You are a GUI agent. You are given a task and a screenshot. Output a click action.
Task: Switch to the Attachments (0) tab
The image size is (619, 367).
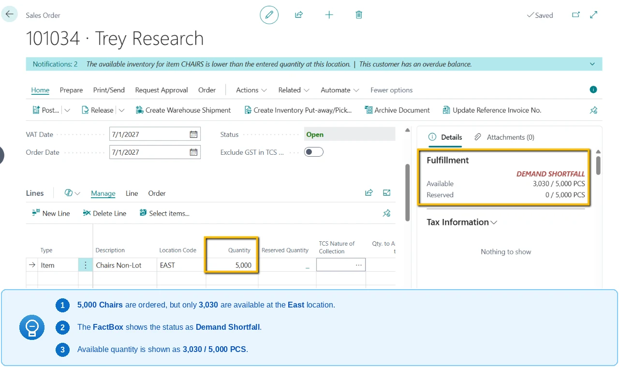coord(504,137)
